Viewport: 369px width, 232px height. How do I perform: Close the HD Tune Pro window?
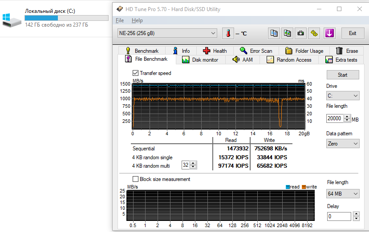tap(359, 9)
